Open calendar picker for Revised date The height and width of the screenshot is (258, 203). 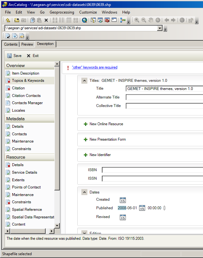(x=123, y=217)
